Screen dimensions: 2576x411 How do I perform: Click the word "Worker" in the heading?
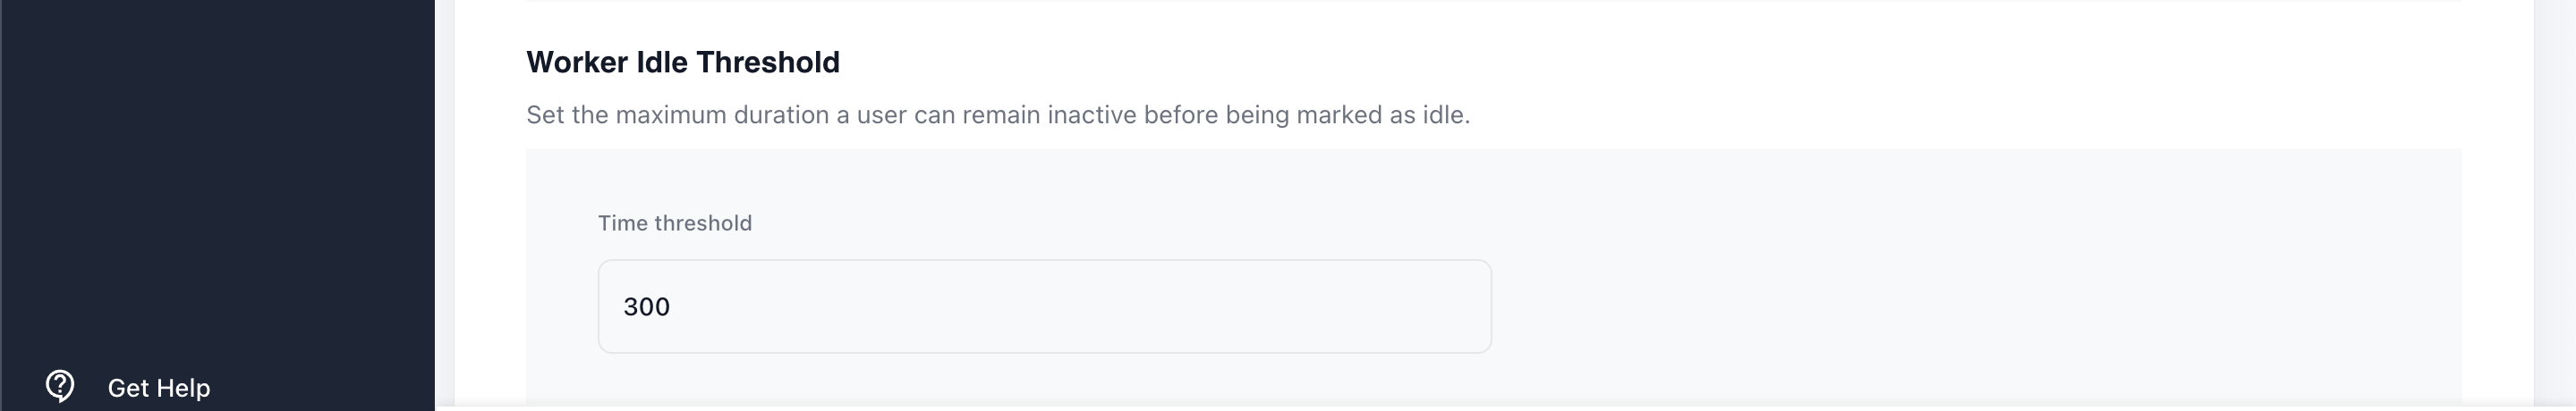pyautogui.click(x=577, y=63)
